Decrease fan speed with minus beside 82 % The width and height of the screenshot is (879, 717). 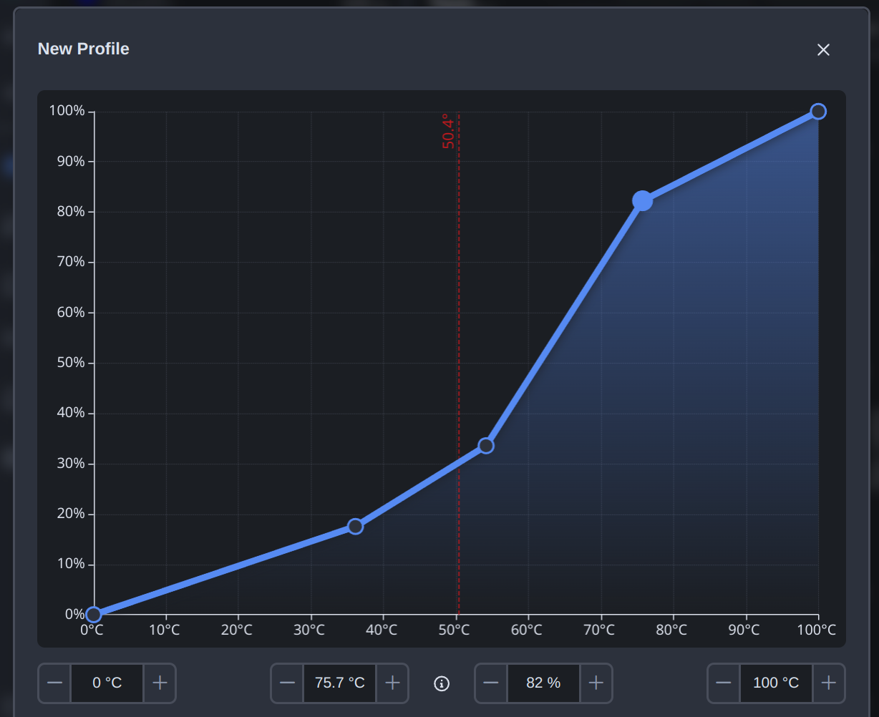click(x=491, y=683)
